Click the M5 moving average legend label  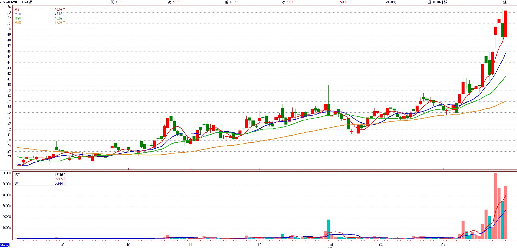(17, 9)
